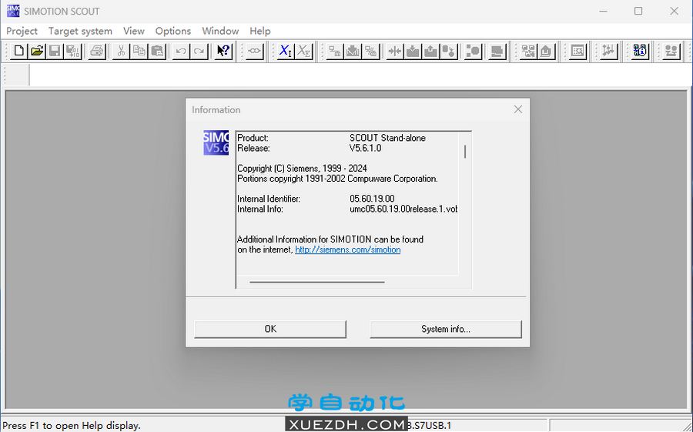Click the New project icon
The image size is (693, 432).
[x=18, y=51]
